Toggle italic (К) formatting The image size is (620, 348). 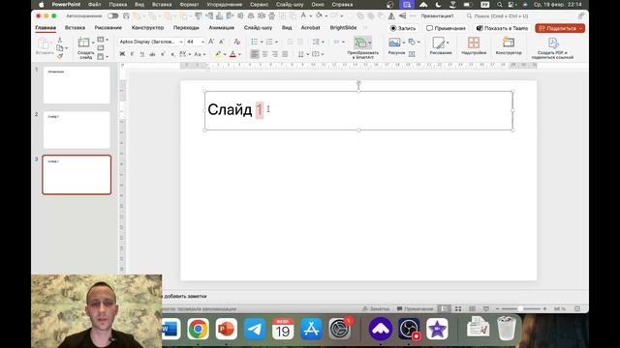tap(132, 54)
